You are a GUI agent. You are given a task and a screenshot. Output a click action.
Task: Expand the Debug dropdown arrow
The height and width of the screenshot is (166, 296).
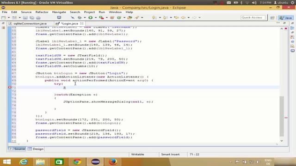85,18
